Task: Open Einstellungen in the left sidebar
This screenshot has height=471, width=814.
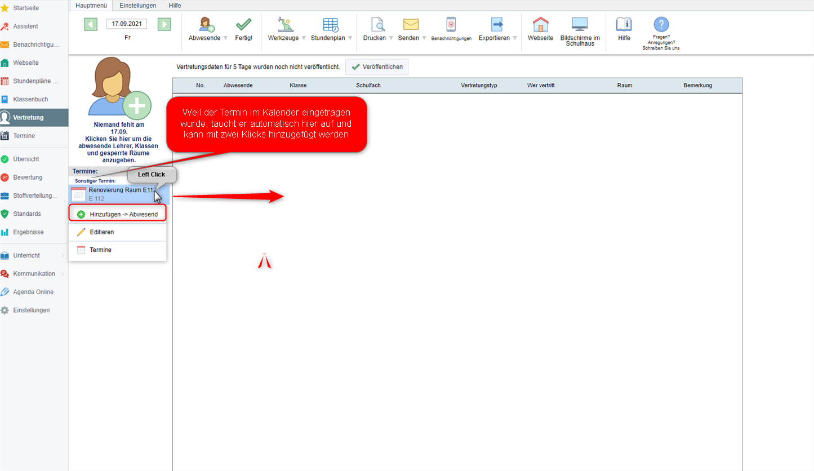Action: point(34,310)
